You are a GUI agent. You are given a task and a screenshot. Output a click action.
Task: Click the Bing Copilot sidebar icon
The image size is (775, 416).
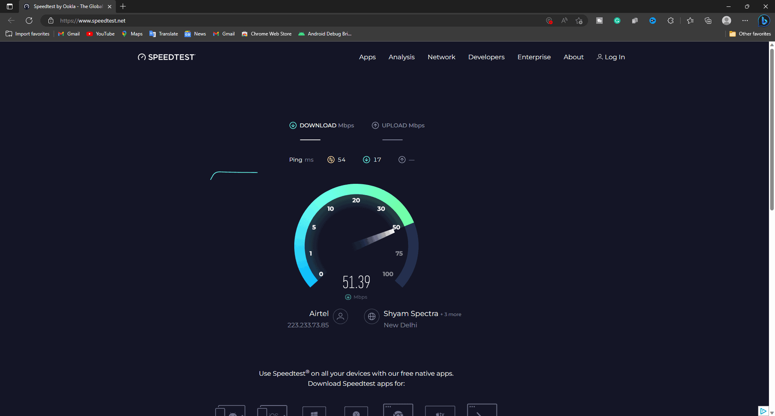764,21
